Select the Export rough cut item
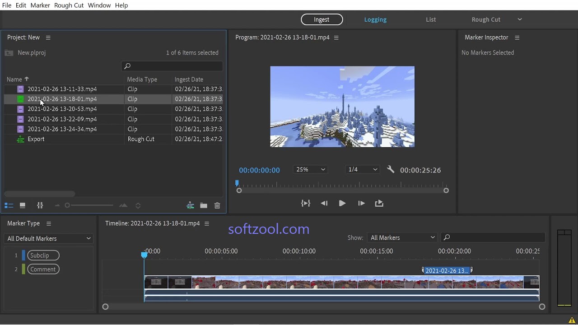Screen dimensions: 578x325 pos(36,139)
